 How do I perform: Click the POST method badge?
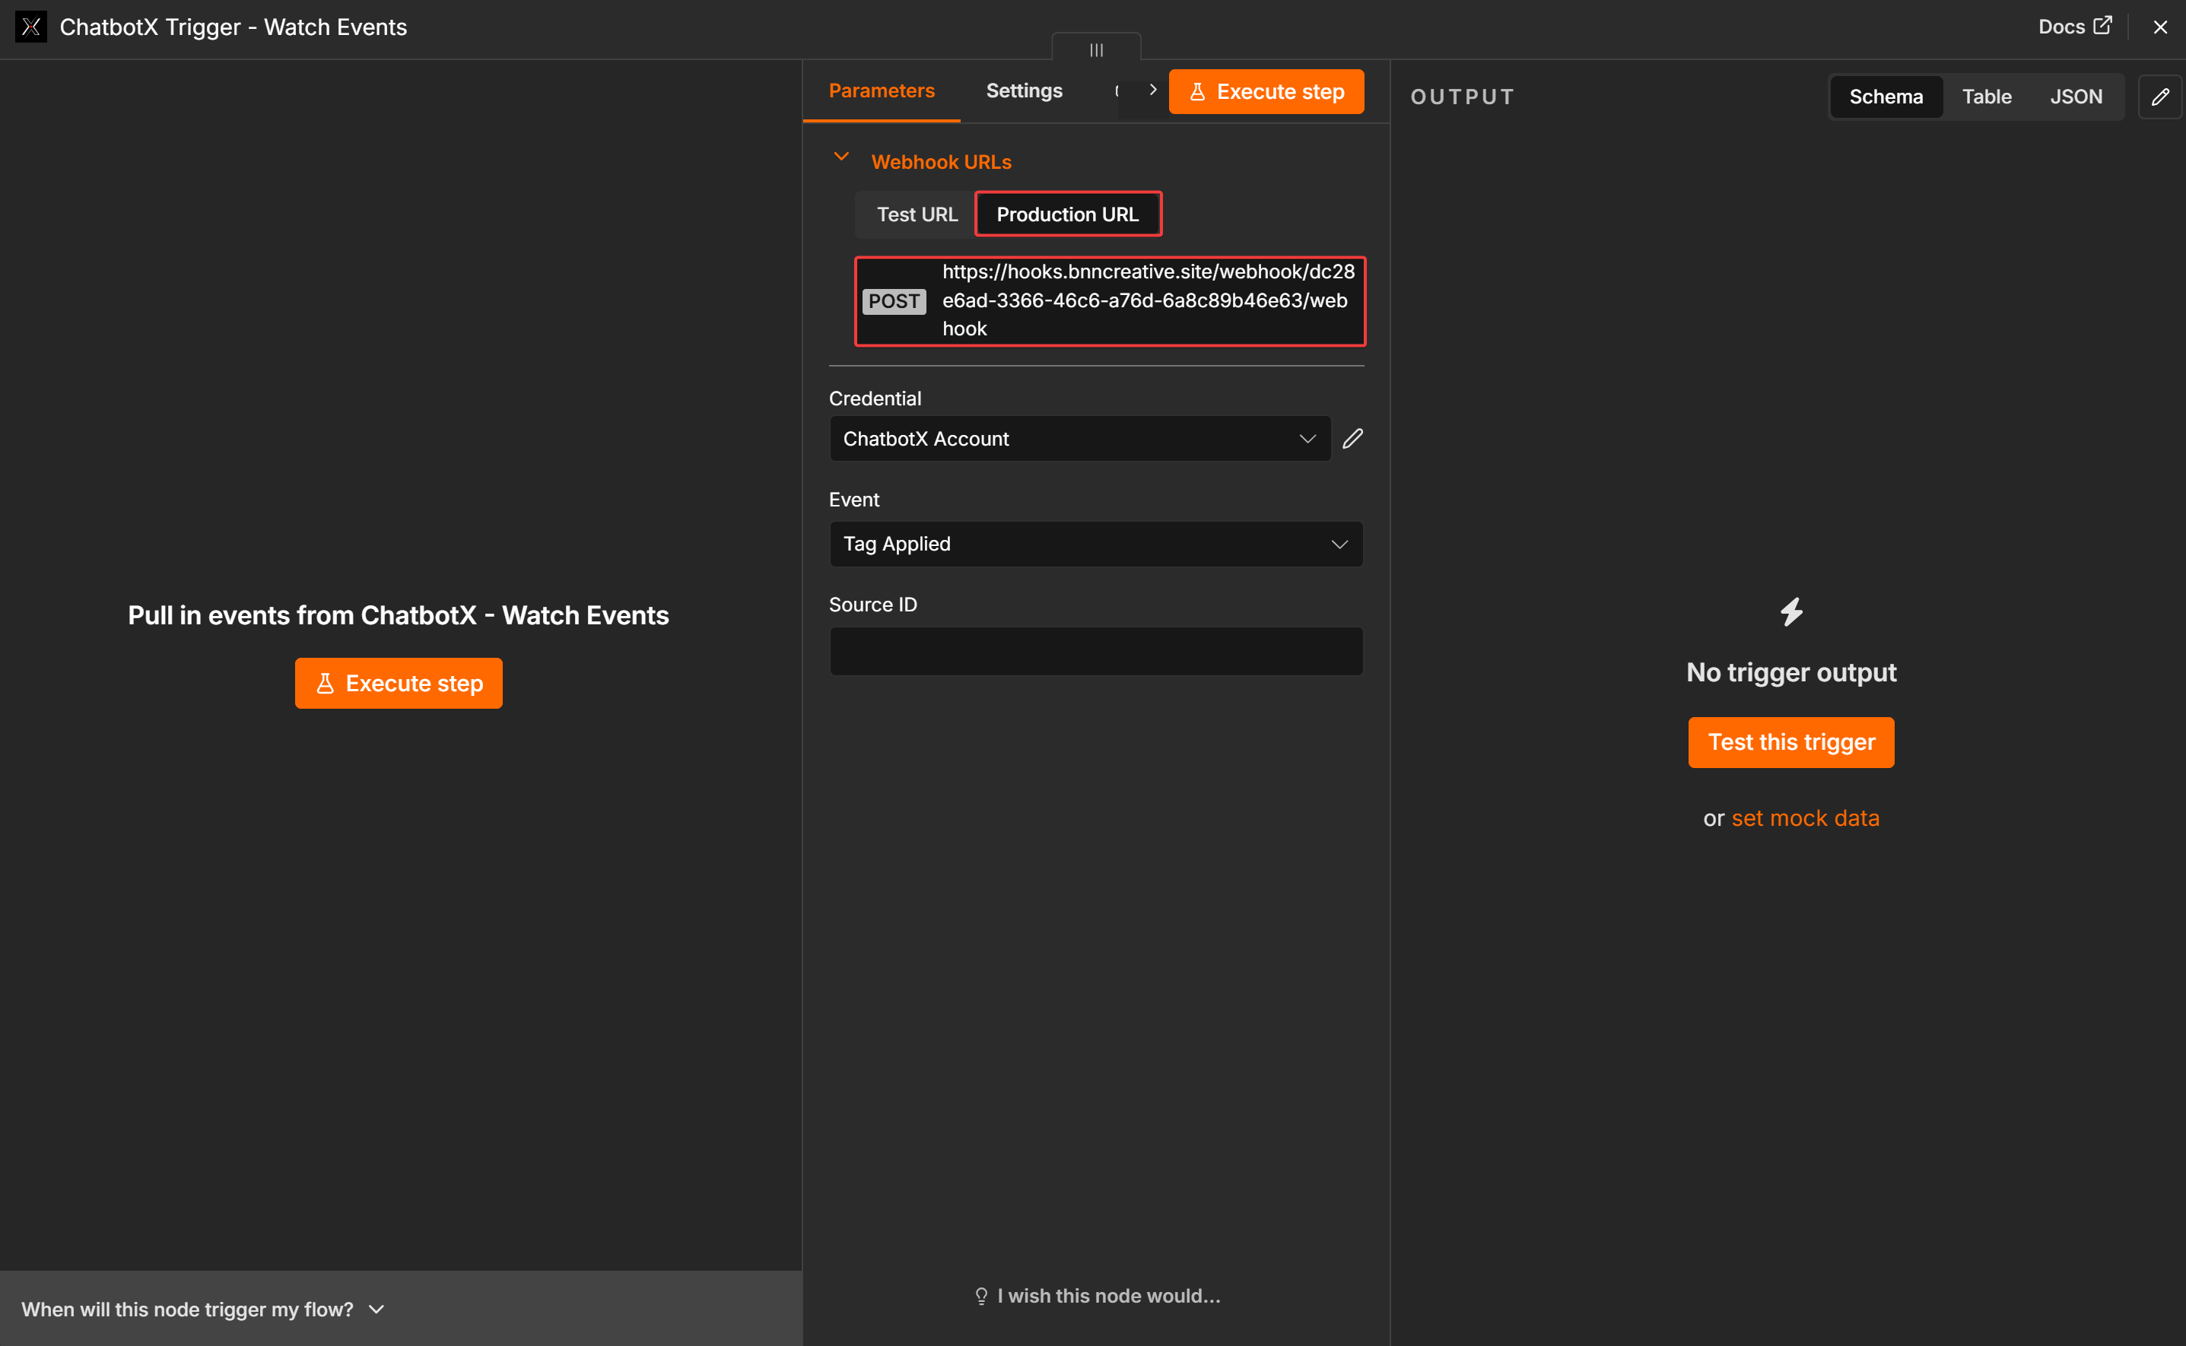pos(893,301)
